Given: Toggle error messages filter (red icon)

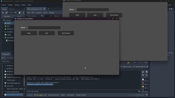Looking at the screenshot, I should coord(145,83).
